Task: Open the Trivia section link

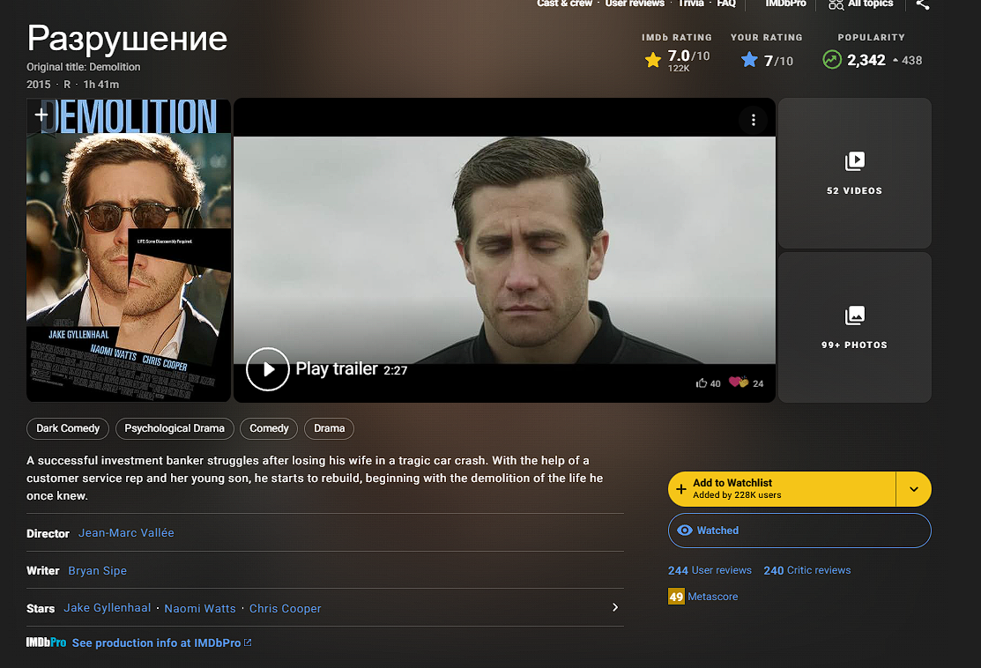Action: (x=691, y=4)
